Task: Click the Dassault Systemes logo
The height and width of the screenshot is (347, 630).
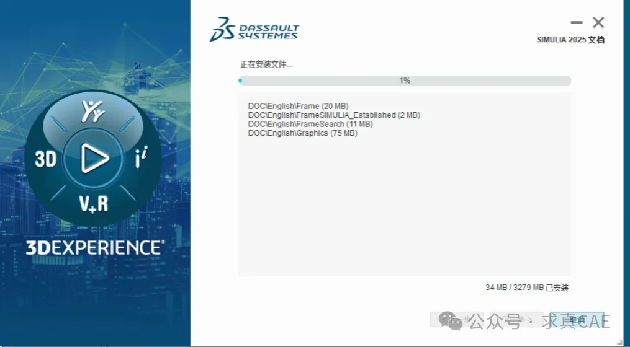Action: tap(254, 30)
